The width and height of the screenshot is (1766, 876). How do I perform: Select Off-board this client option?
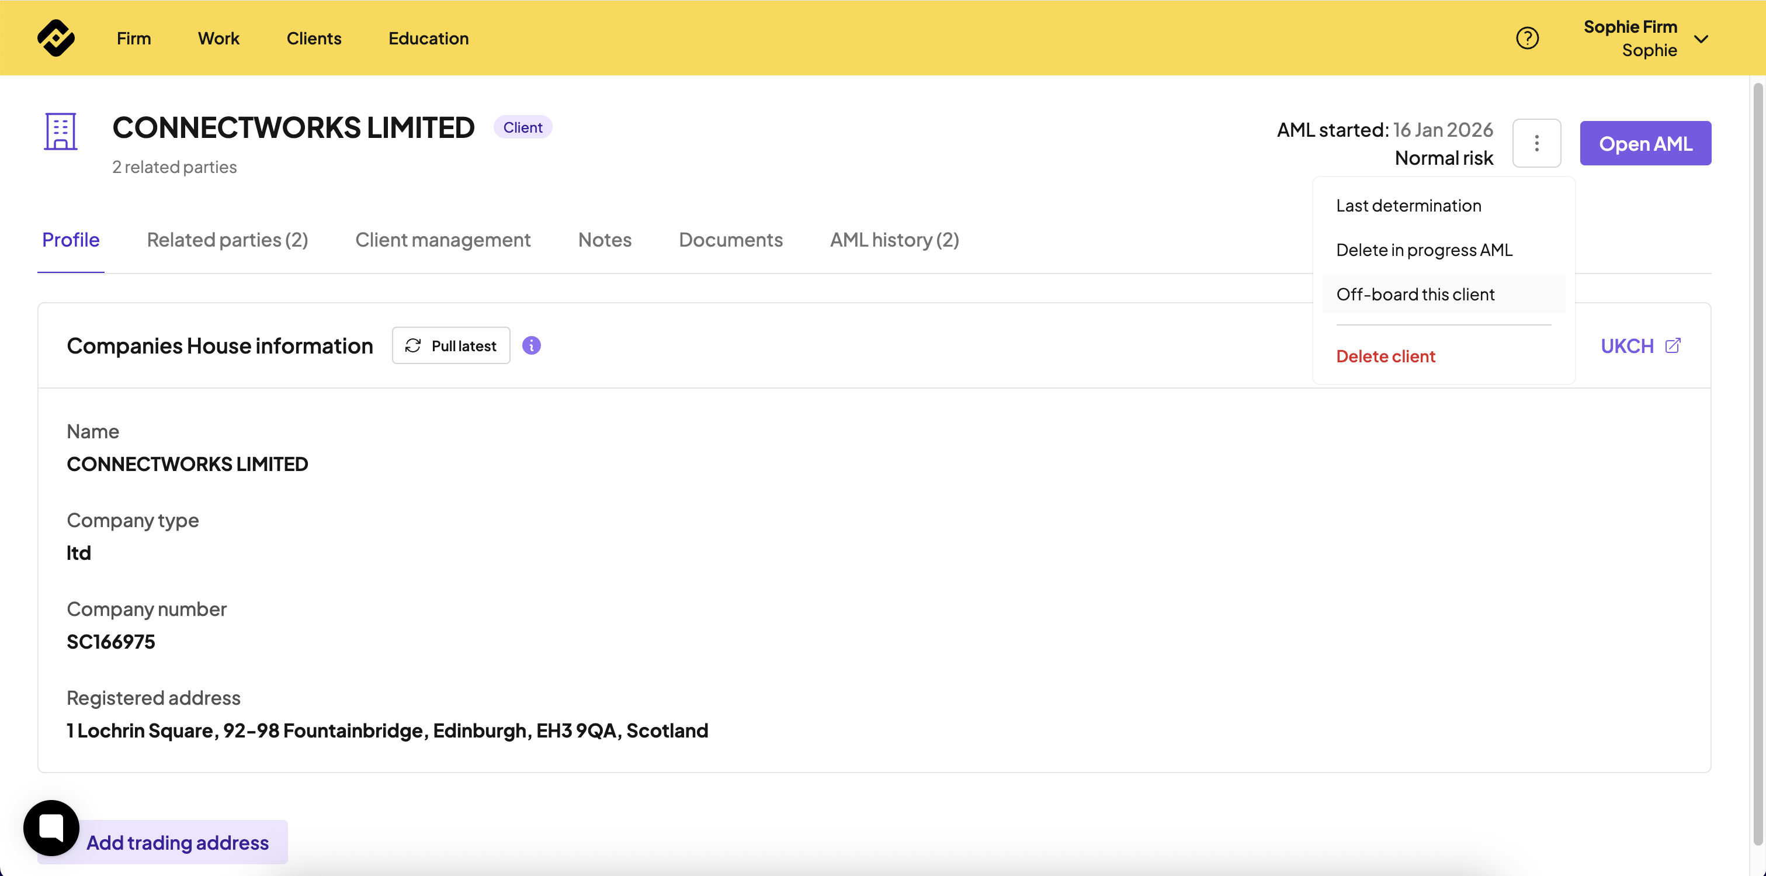tap(1415, 295)
